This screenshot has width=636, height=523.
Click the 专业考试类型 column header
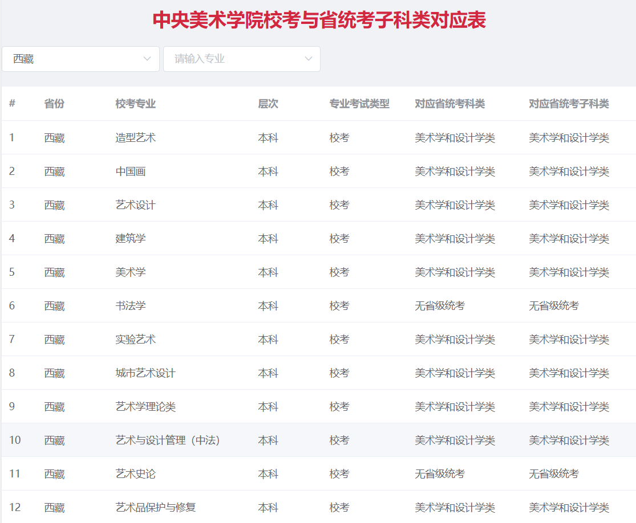[359, 104]
